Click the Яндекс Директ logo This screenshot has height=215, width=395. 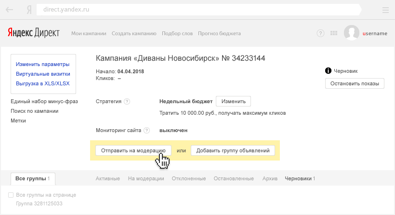[x=33, y=33]
